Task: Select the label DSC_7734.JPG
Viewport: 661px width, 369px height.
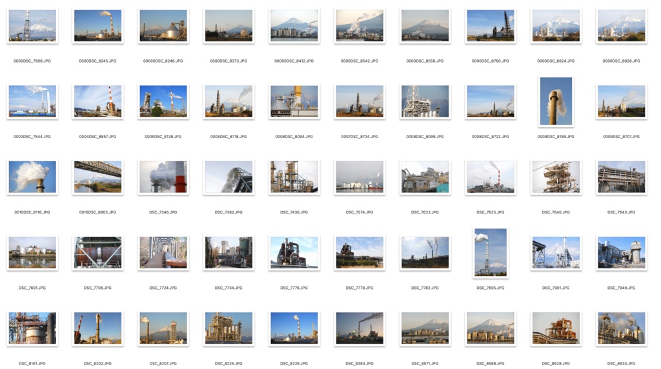Action: click(229, 288)
